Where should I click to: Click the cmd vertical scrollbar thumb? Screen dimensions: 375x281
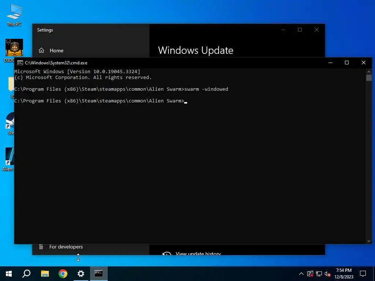(369, 78)
